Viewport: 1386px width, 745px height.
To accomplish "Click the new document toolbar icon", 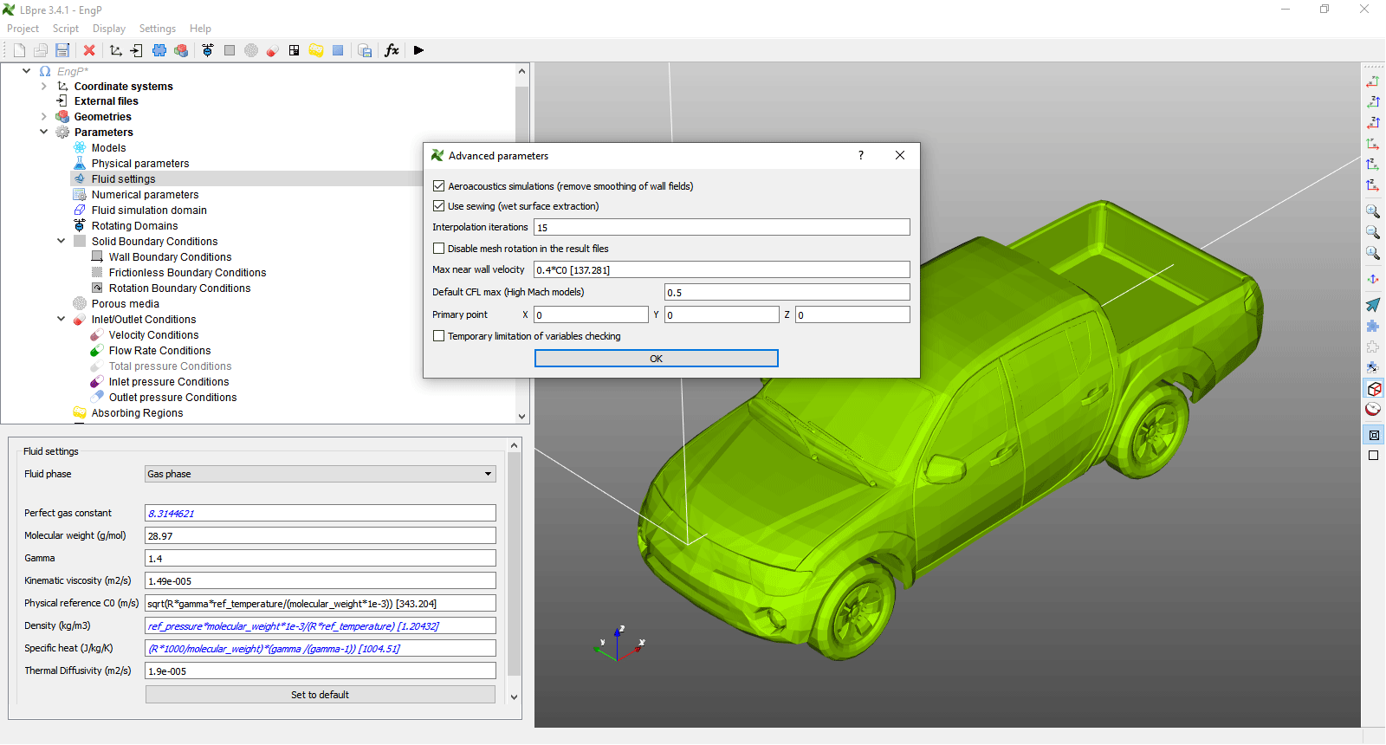I will point(19,50).
